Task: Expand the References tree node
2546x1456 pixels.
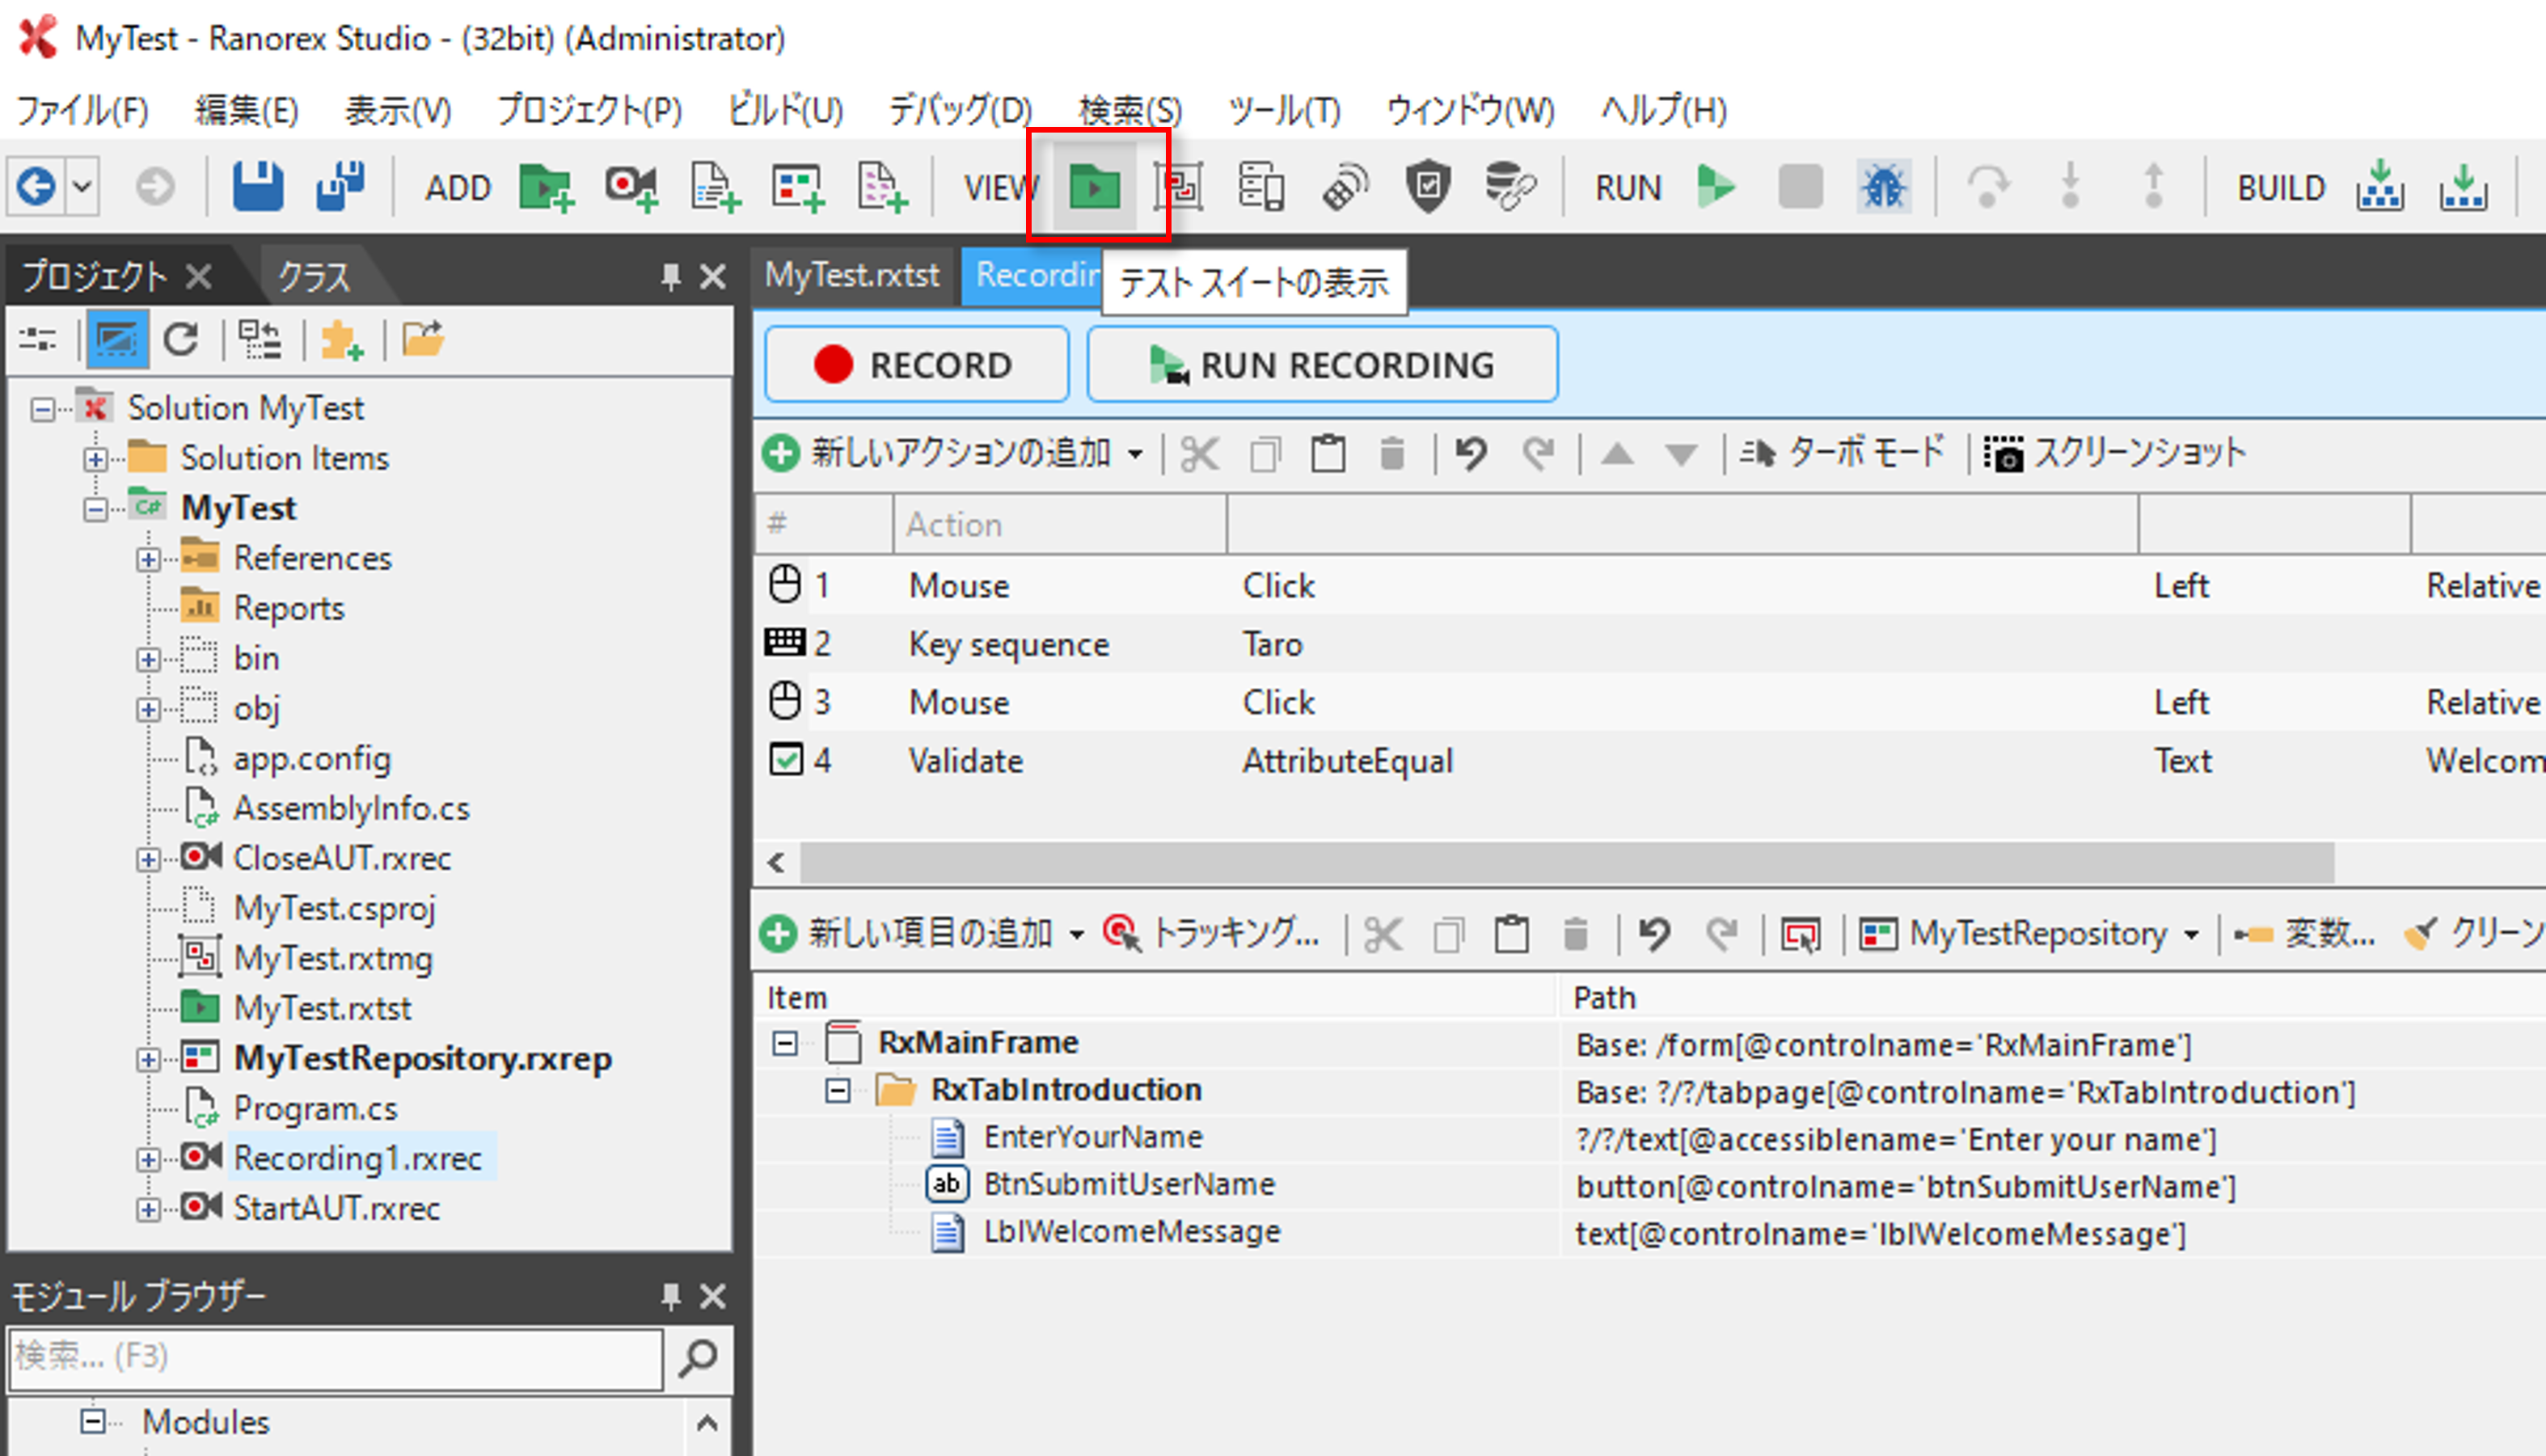Action: click(x=148, y=559)
